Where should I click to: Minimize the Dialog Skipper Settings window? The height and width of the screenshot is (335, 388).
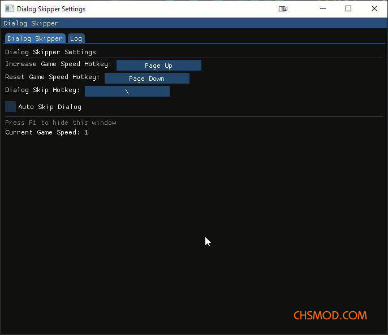click(x=322, y=9)
